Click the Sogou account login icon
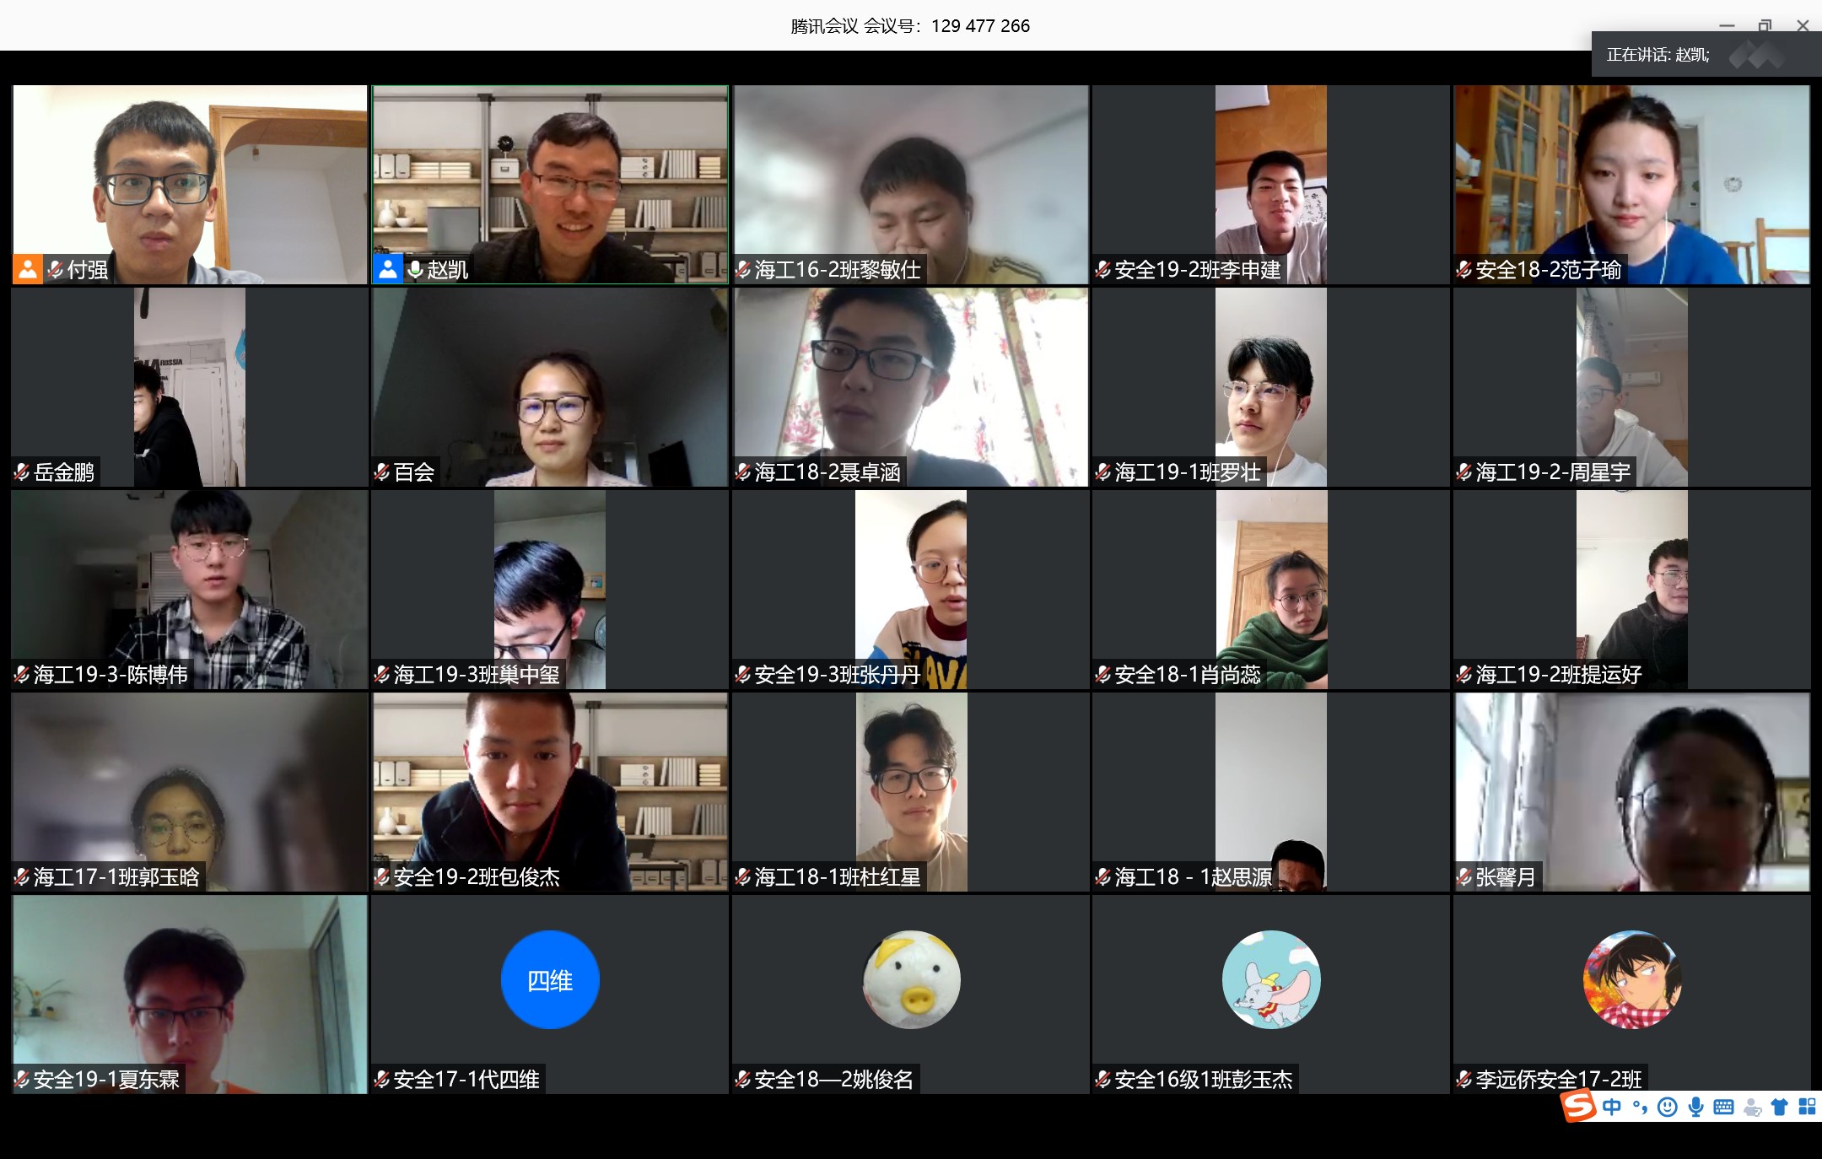This screenshot has width=1822, height=1159. (x=1752, y=1108)
